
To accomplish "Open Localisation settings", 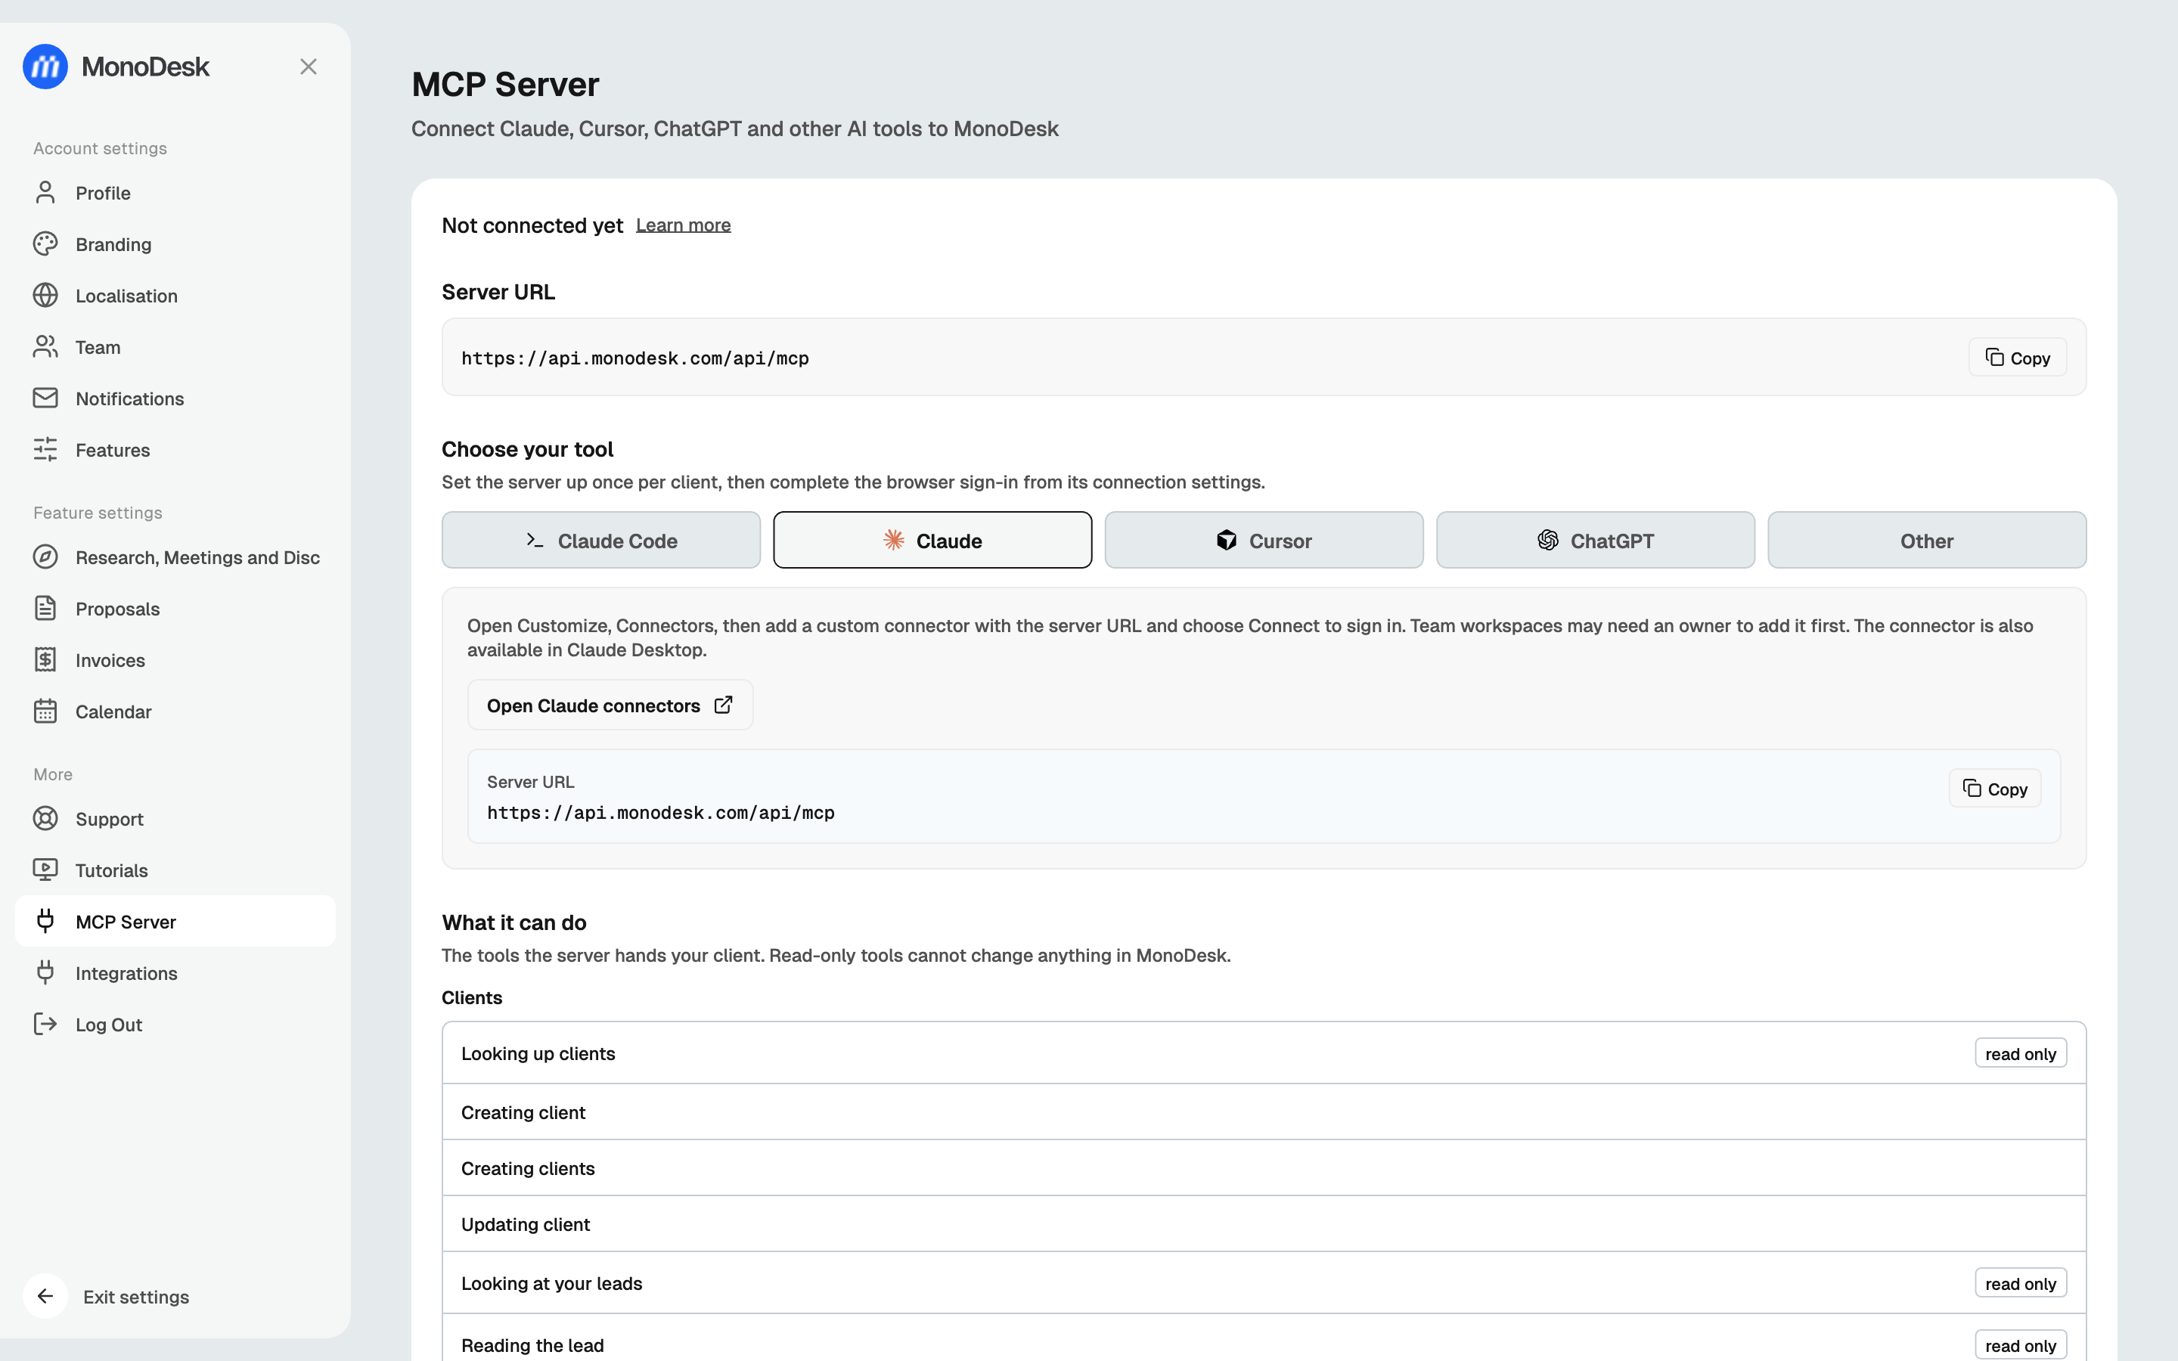I will pyautogui.click(x=175, y=295).
